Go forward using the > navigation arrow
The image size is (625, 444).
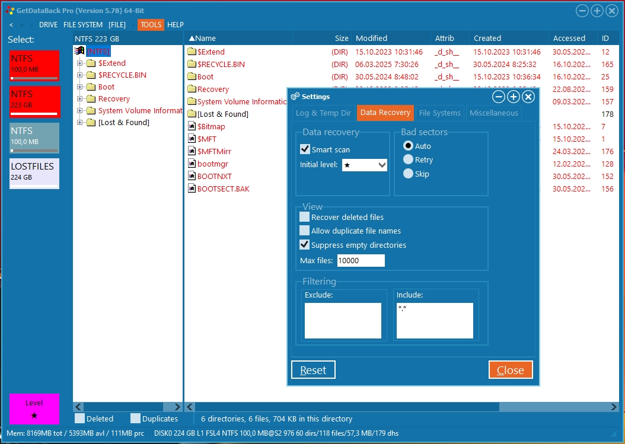(x=21, y=25)
